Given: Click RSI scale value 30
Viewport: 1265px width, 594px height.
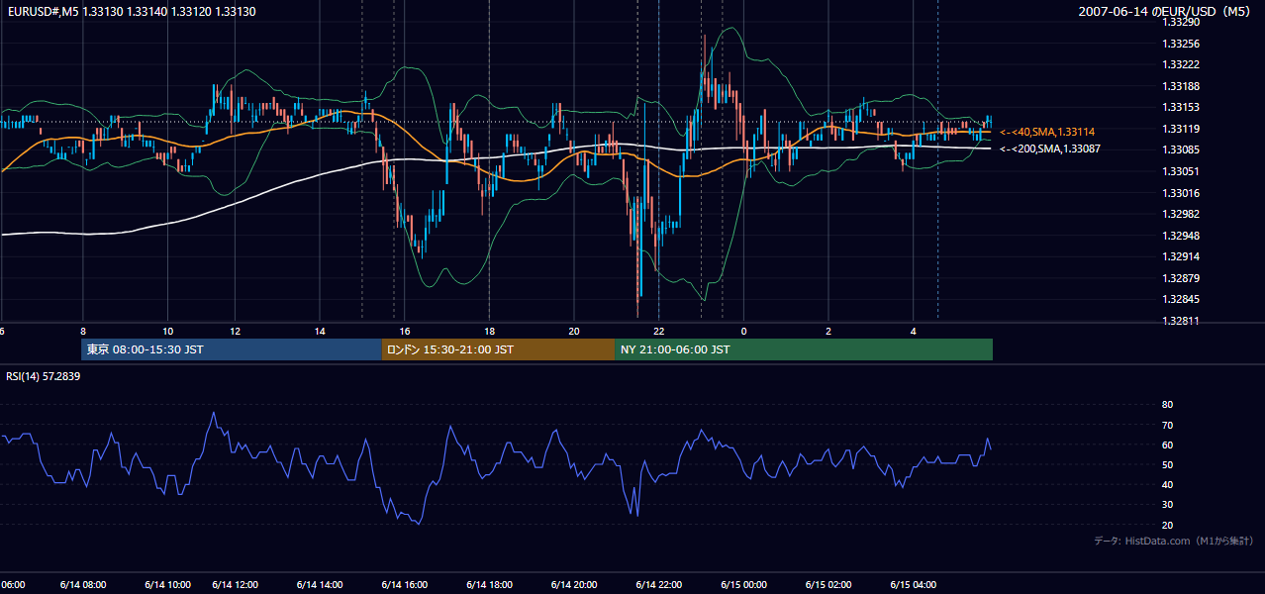Looking at the screenshot, I should [1167, 505].
